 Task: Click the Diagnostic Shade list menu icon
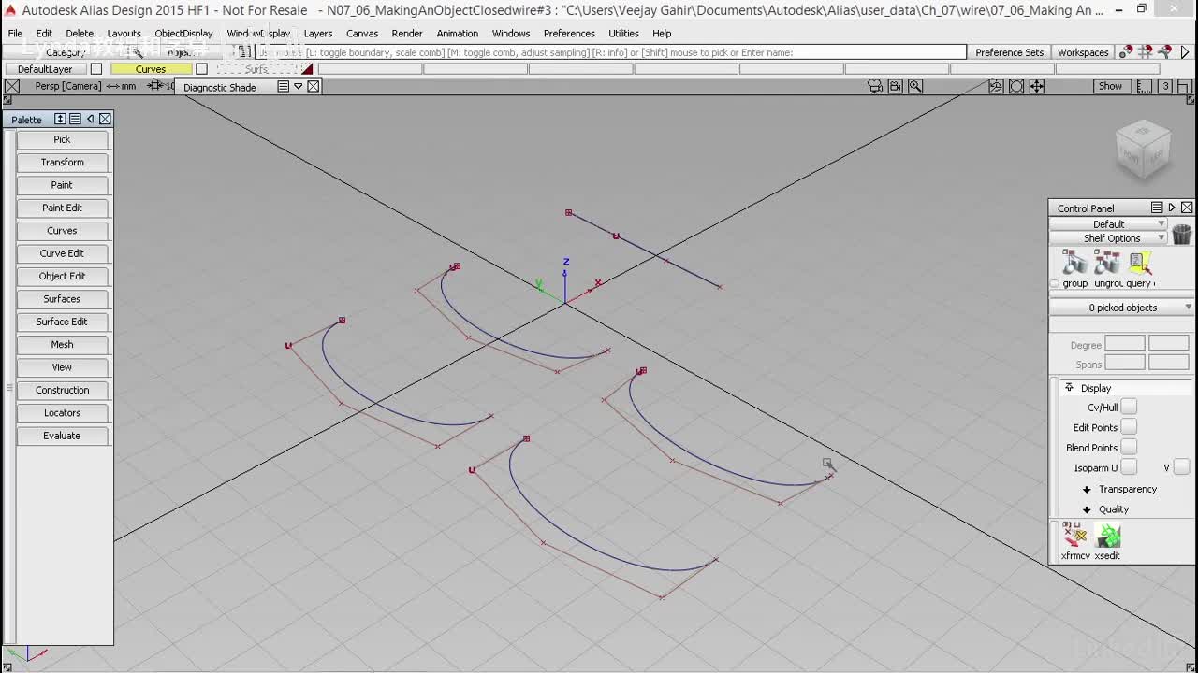pyautogui.click(x=283, y=86)
